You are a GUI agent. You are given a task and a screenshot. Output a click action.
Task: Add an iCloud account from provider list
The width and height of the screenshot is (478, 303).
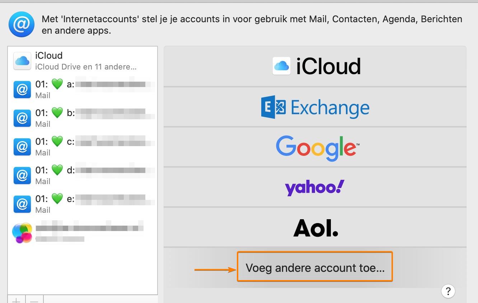tap(315, 66)
